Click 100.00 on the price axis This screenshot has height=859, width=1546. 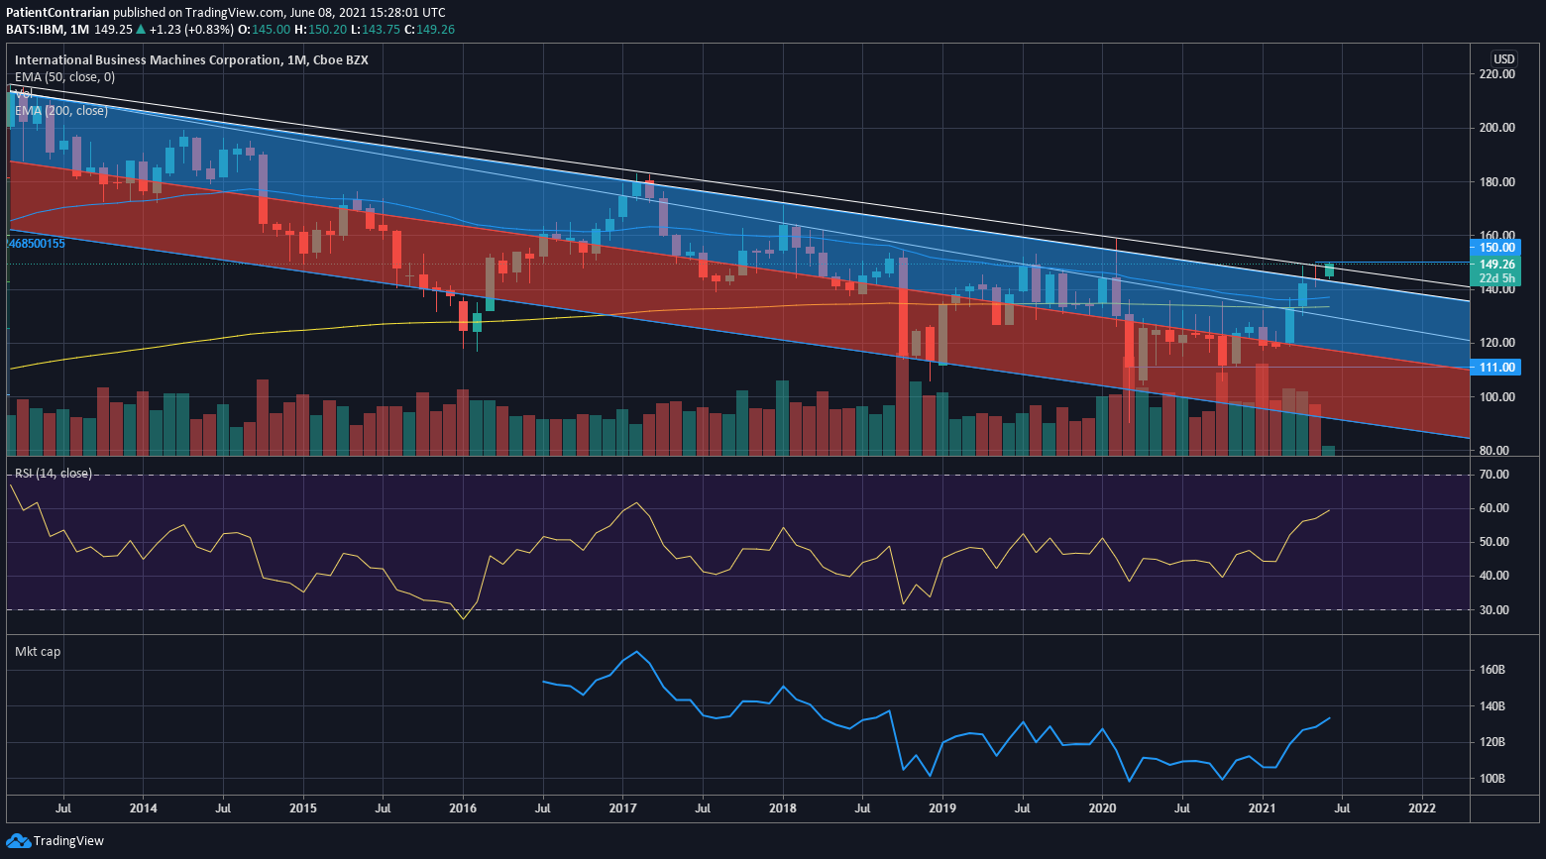click(x=1496, y=397)
